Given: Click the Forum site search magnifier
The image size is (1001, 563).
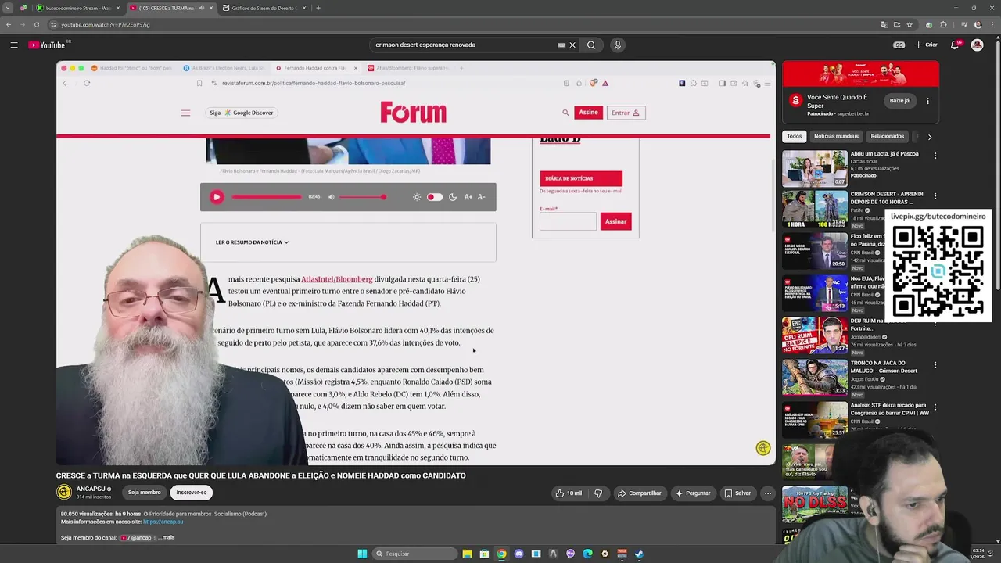Looking at the screenshot, I should [565, 113].
